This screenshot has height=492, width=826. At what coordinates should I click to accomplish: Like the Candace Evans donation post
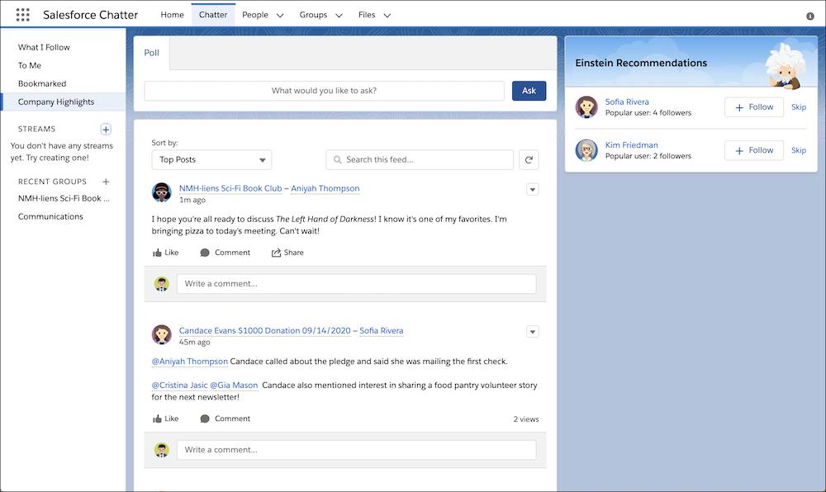pyautogui.click(x=165, y=419)
